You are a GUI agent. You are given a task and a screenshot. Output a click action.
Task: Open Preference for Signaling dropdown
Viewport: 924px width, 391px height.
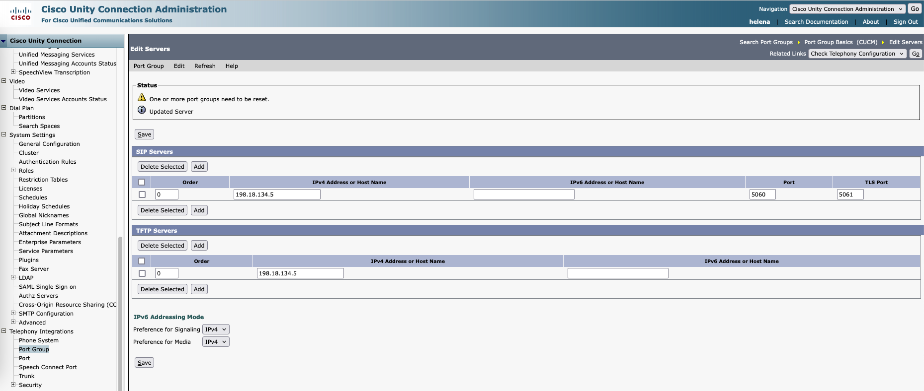(216, 329)
